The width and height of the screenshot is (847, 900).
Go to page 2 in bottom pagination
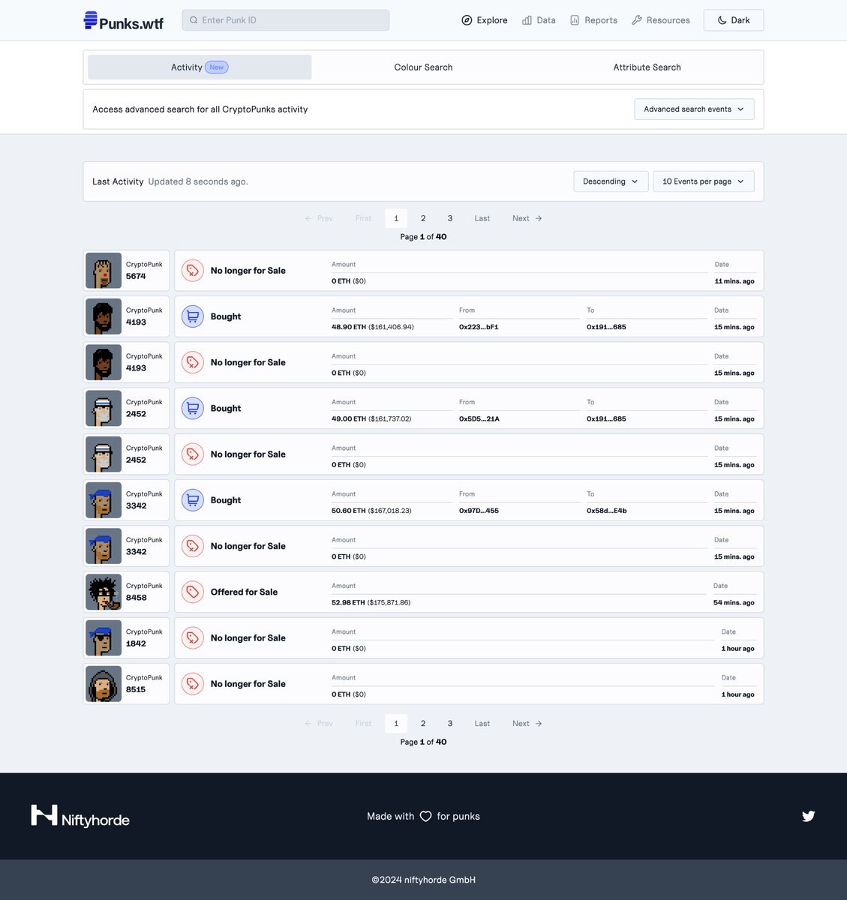423,724
